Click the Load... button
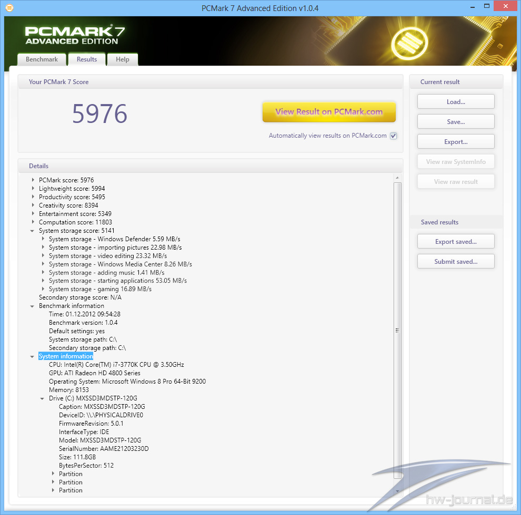Screen dimensions: 521x515 [x=456, y=101]
